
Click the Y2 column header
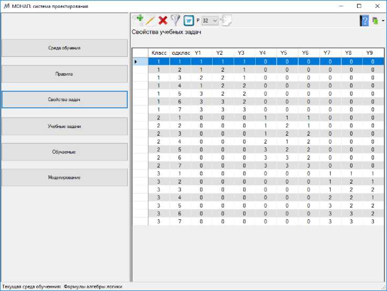tap(223, 53)
